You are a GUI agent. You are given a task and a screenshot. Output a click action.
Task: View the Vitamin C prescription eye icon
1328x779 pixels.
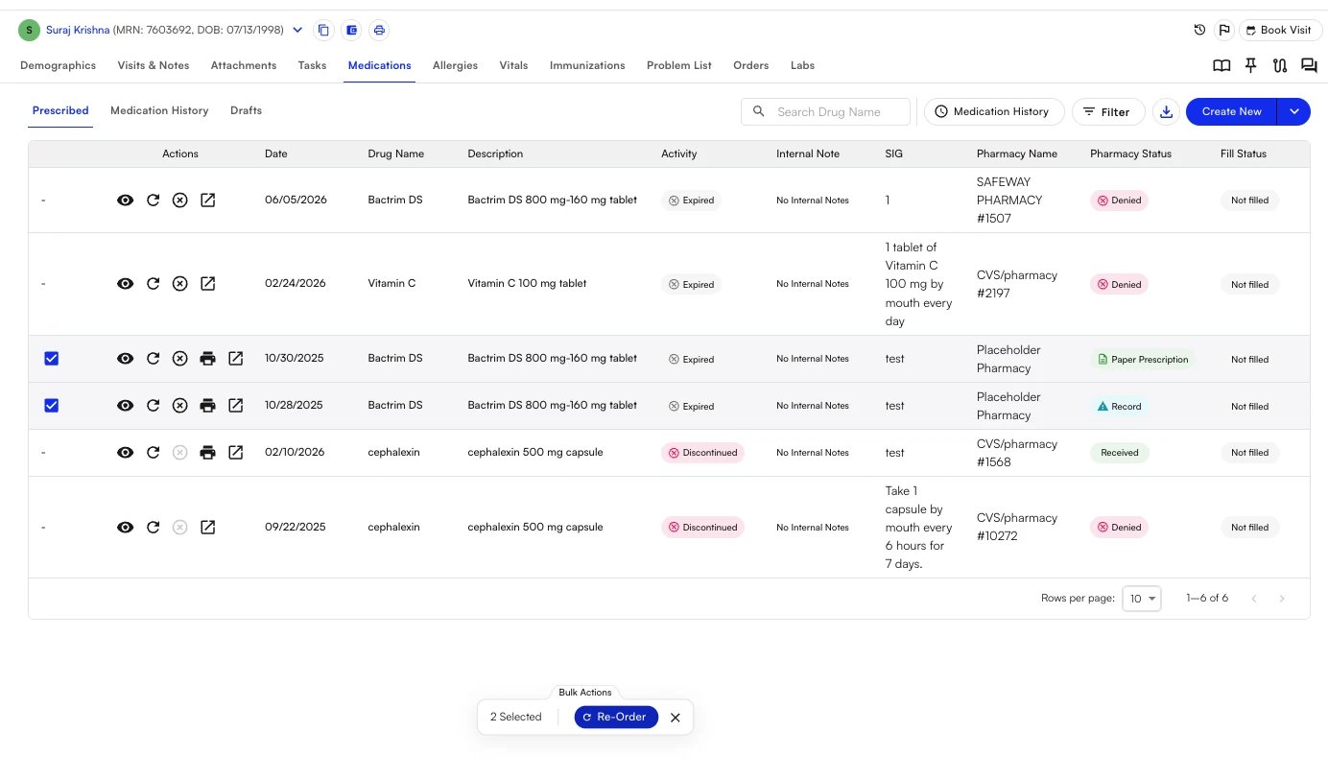point(125,284)
